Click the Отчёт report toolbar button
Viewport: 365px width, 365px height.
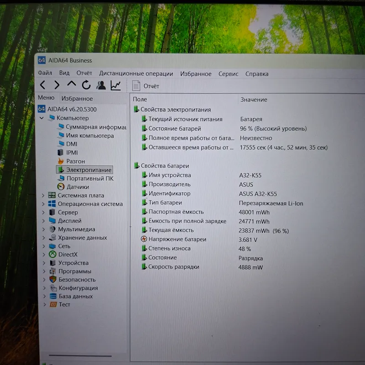point(146,86)
